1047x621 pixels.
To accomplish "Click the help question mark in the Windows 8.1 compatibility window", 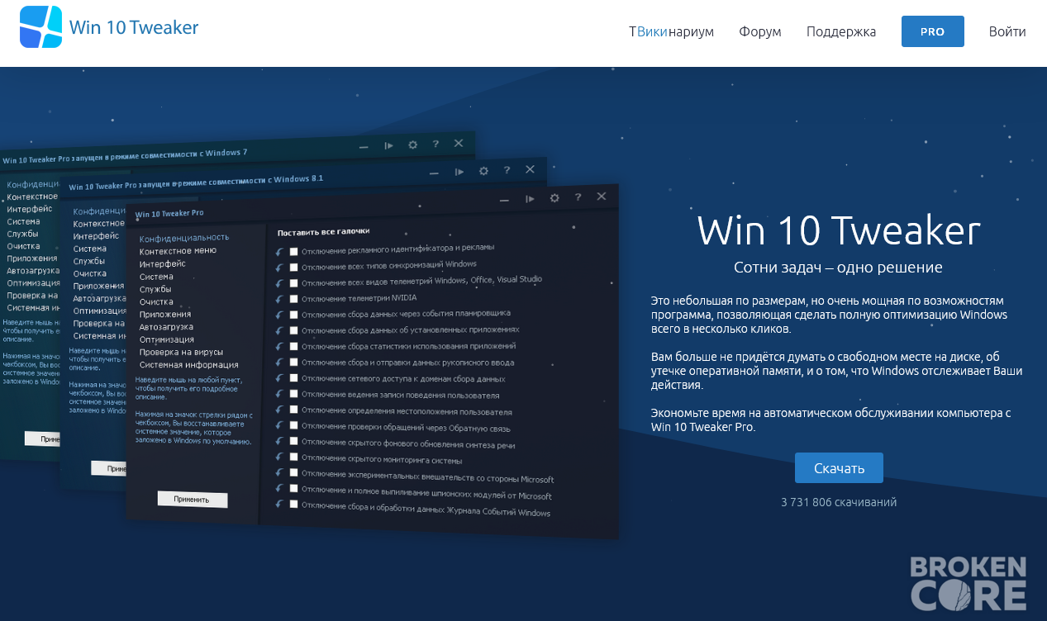I will [x=507, y=170].
